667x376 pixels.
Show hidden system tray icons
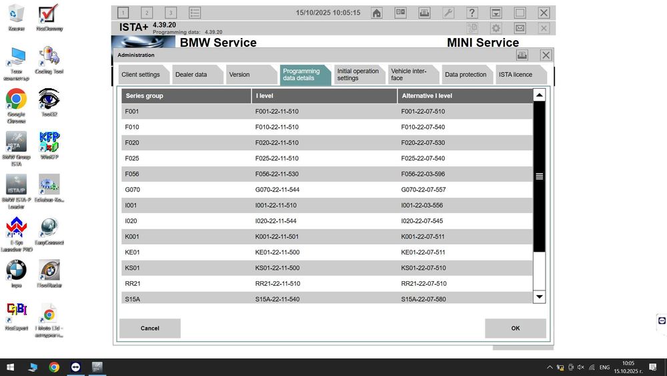tap(550, 367)
